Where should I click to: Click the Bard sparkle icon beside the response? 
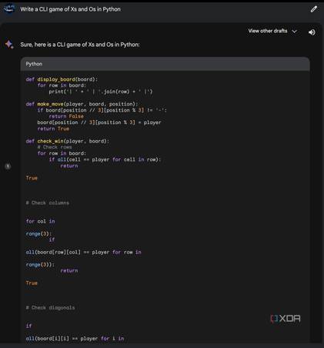click(9, 45)
